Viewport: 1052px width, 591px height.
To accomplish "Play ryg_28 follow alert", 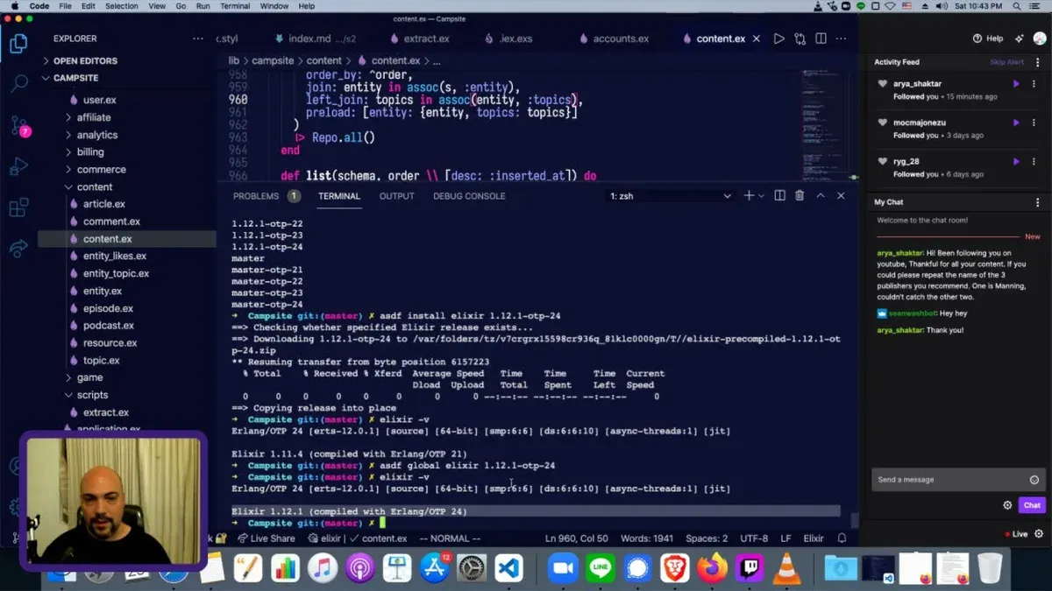I will tap(1016, 161).
